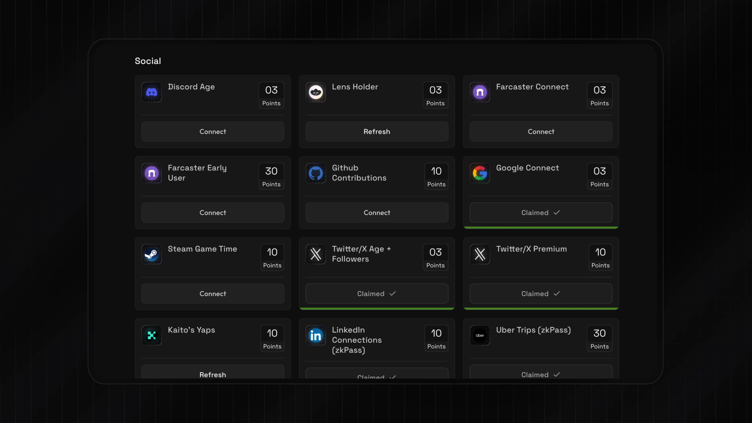Click Claimed under Twitter/X Age + Followers
This screenshot has height=423, width=752.
point(377,294)
